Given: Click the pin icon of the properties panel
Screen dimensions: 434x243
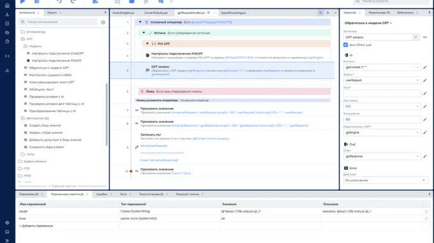Looking at the screenshot, I should [x=430, y=13].
